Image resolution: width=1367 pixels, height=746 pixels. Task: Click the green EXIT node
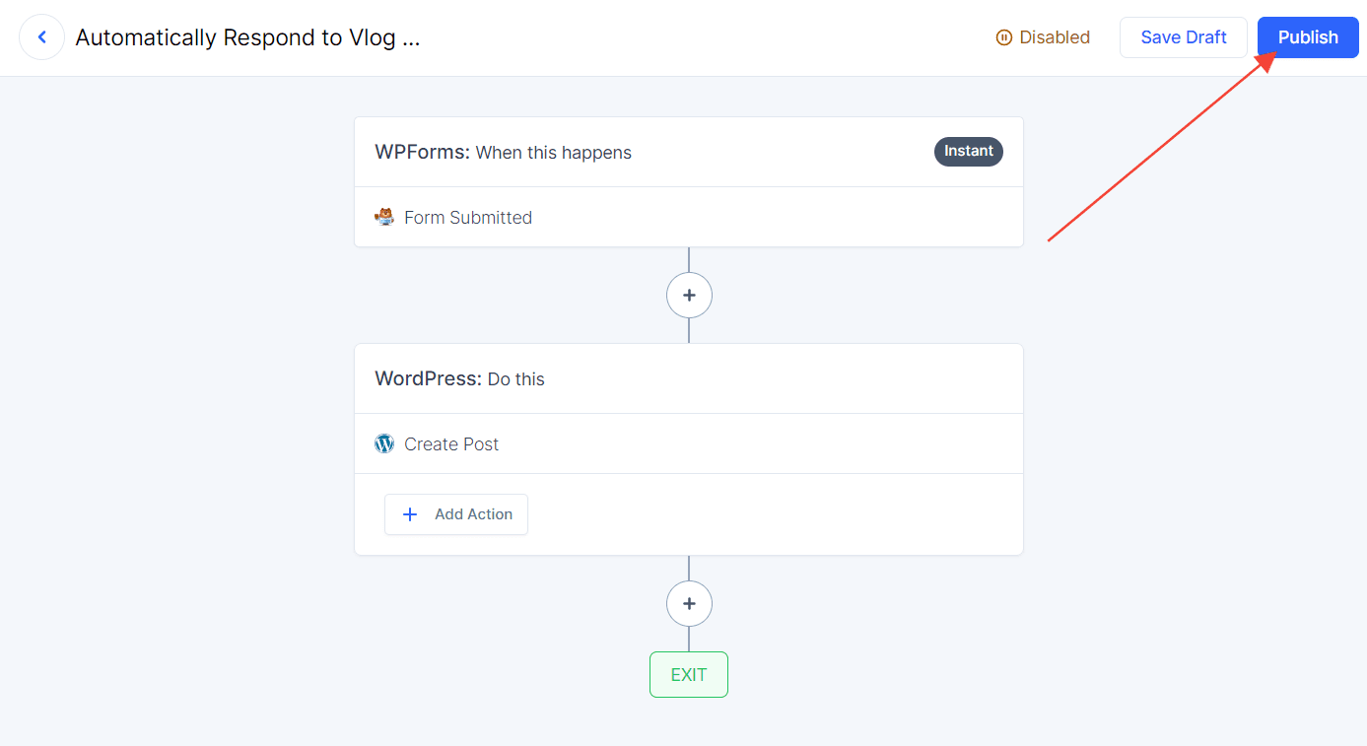click(x=689, y=674)
